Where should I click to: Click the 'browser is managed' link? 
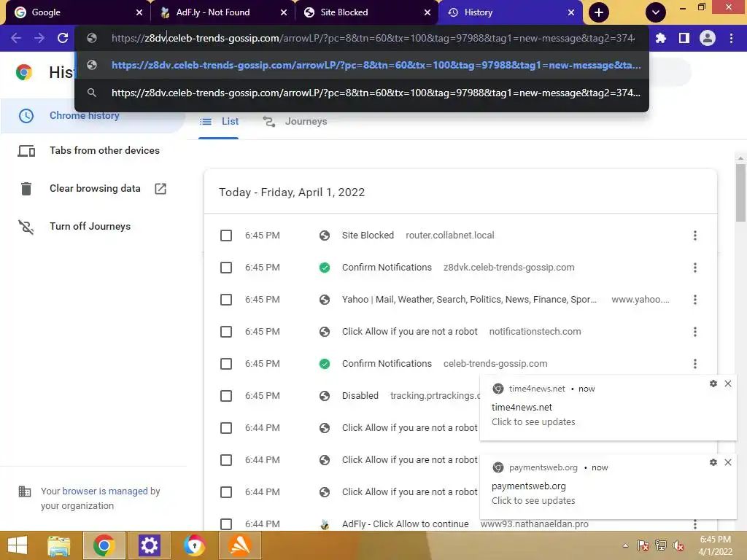tap(105, 491)
